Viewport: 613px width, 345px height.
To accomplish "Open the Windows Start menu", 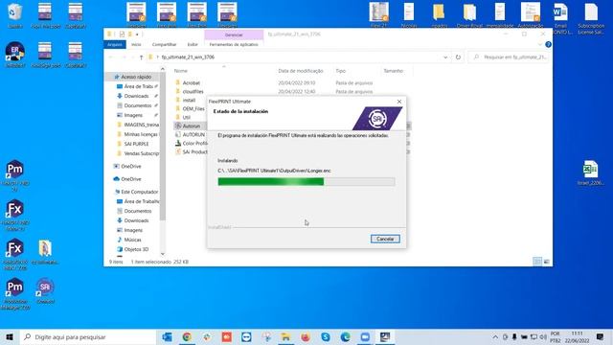I will [x=10, y=336].
